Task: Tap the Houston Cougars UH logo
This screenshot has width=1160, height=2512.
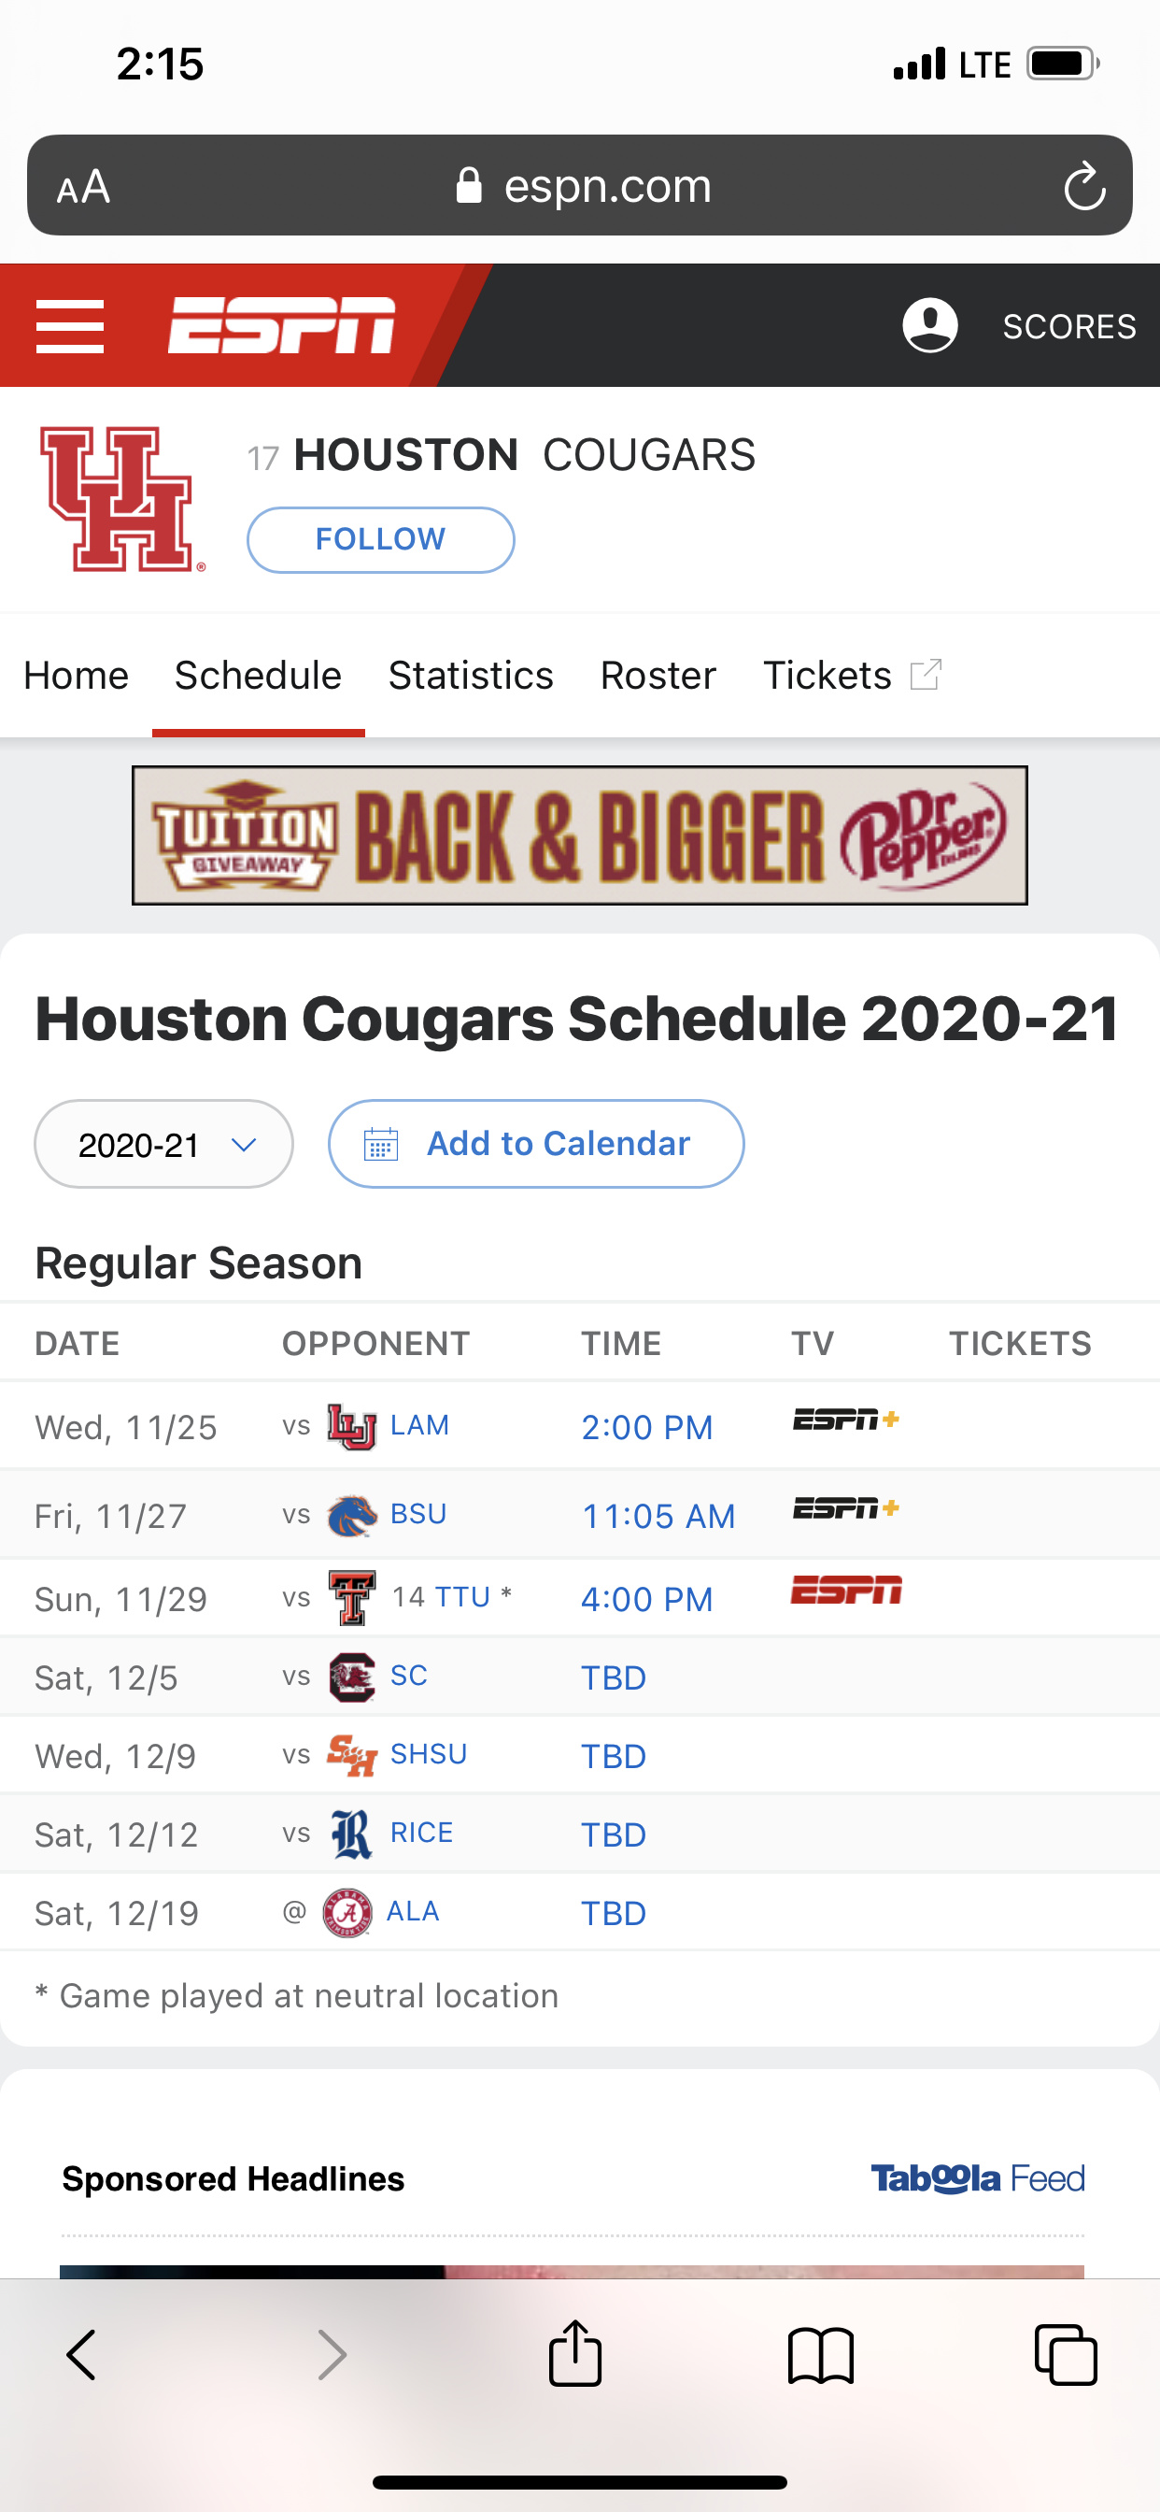Action: (120, 499)
